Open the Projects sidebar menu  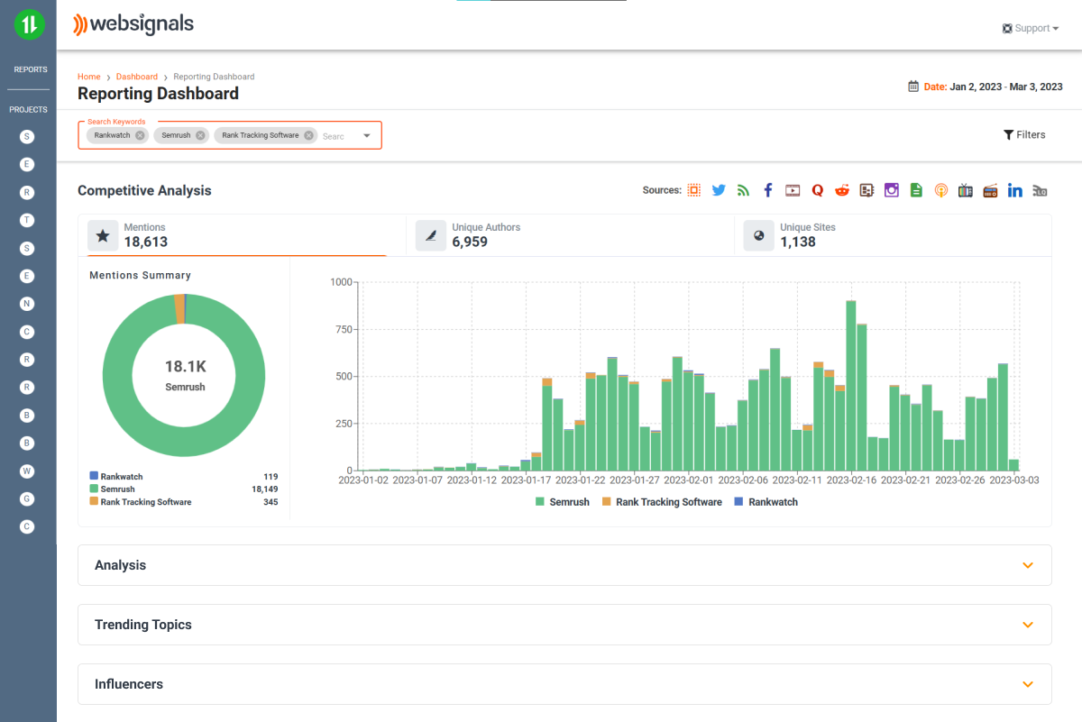click(29, 110)
